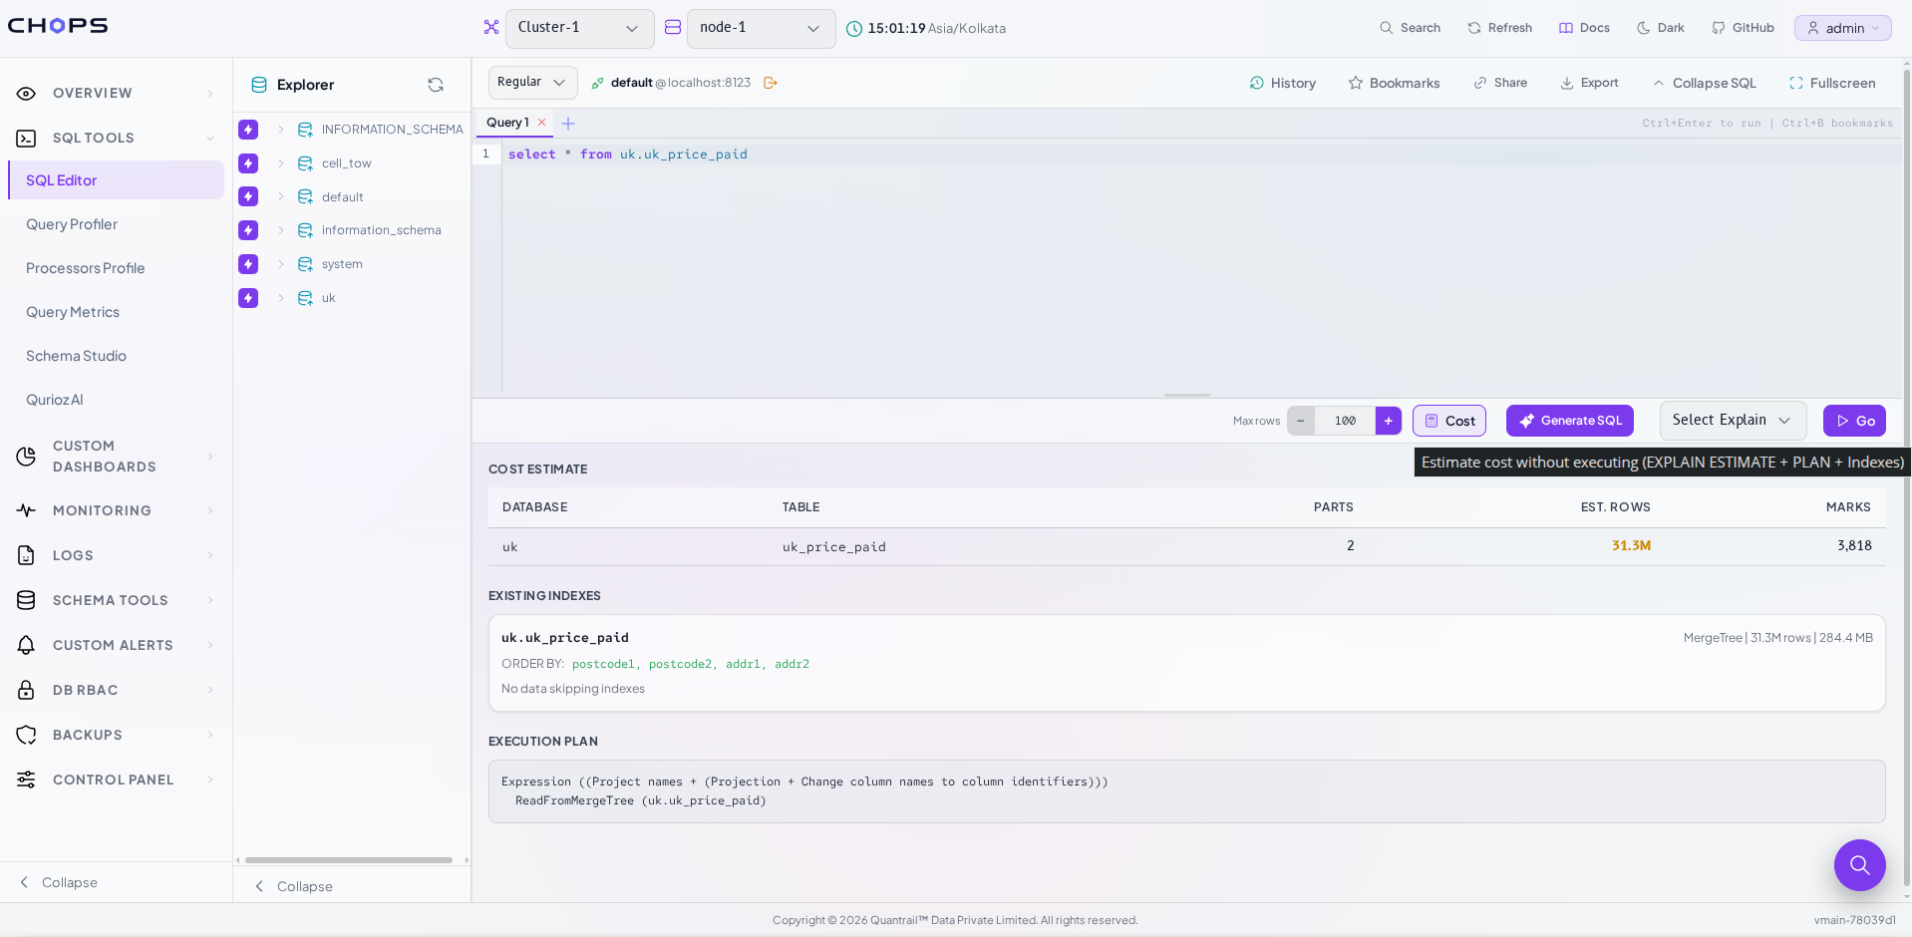The height and width of the screenshot is (937, 1912).
Task: Increase max rows with plus button
Action: 1388,421
